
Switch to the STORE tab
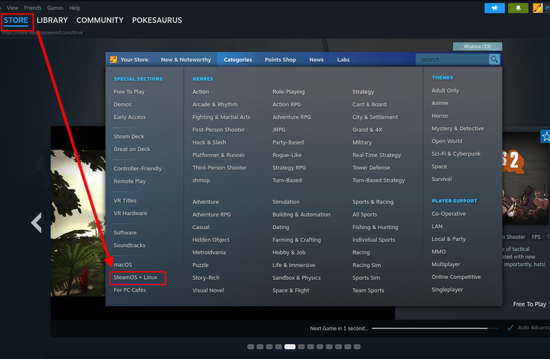[x=16, y=21]
